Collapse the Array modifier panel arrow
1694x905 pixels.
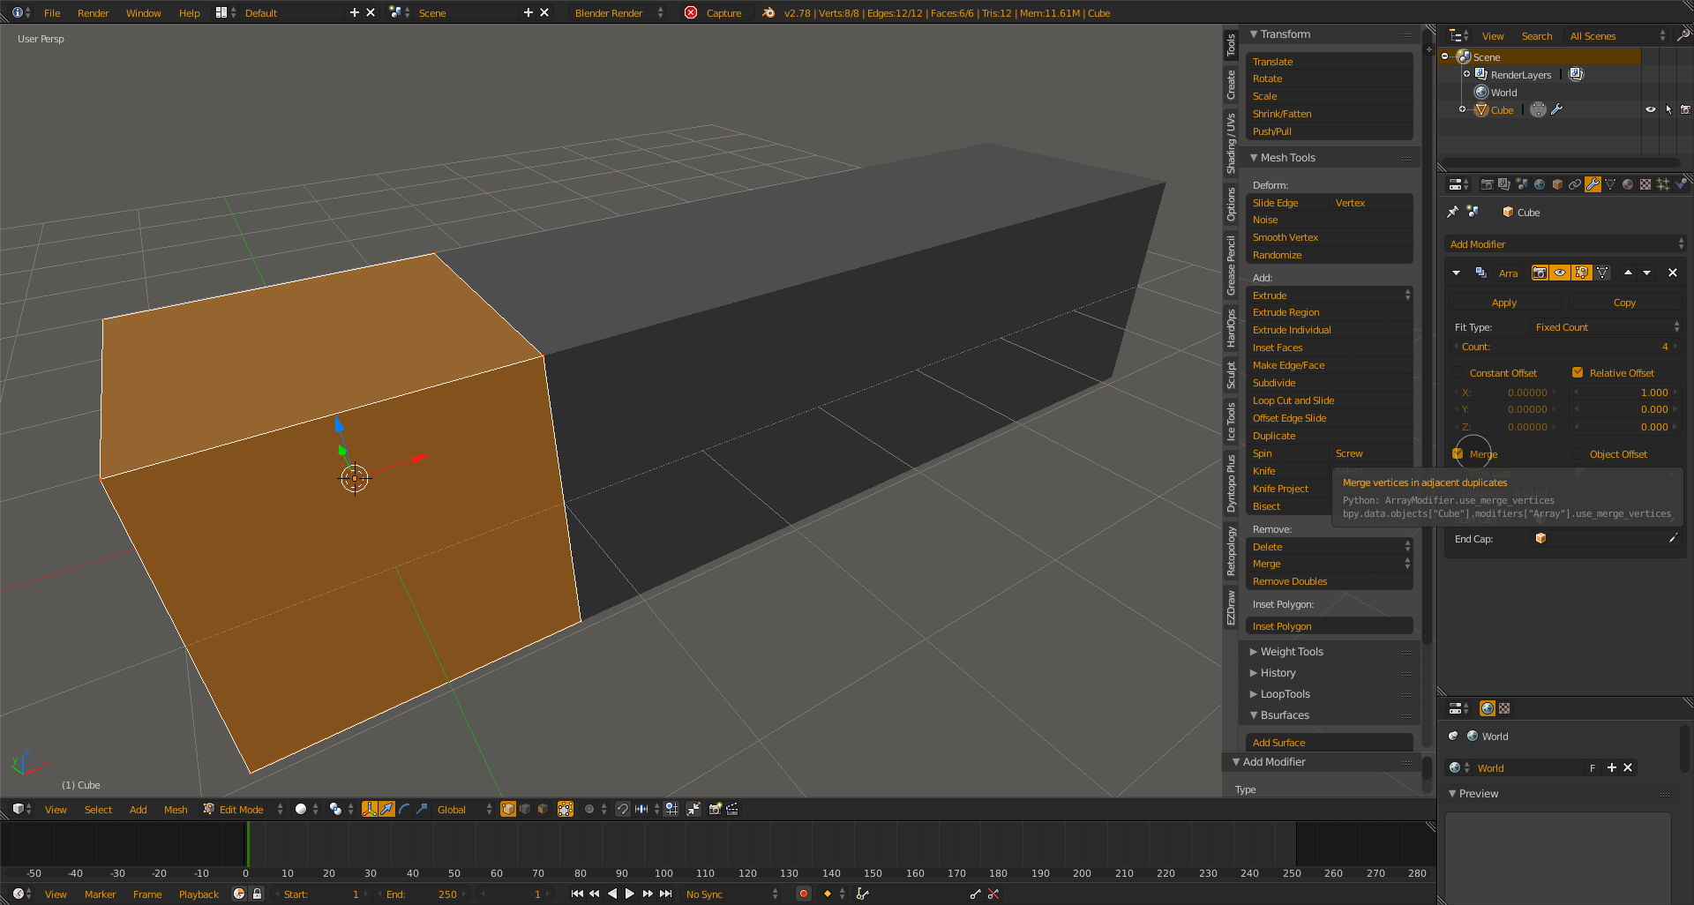[1456, 273]
